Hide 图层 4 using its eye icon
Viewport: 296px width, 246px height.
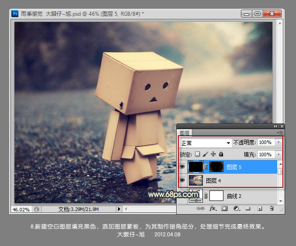[182, 180]
